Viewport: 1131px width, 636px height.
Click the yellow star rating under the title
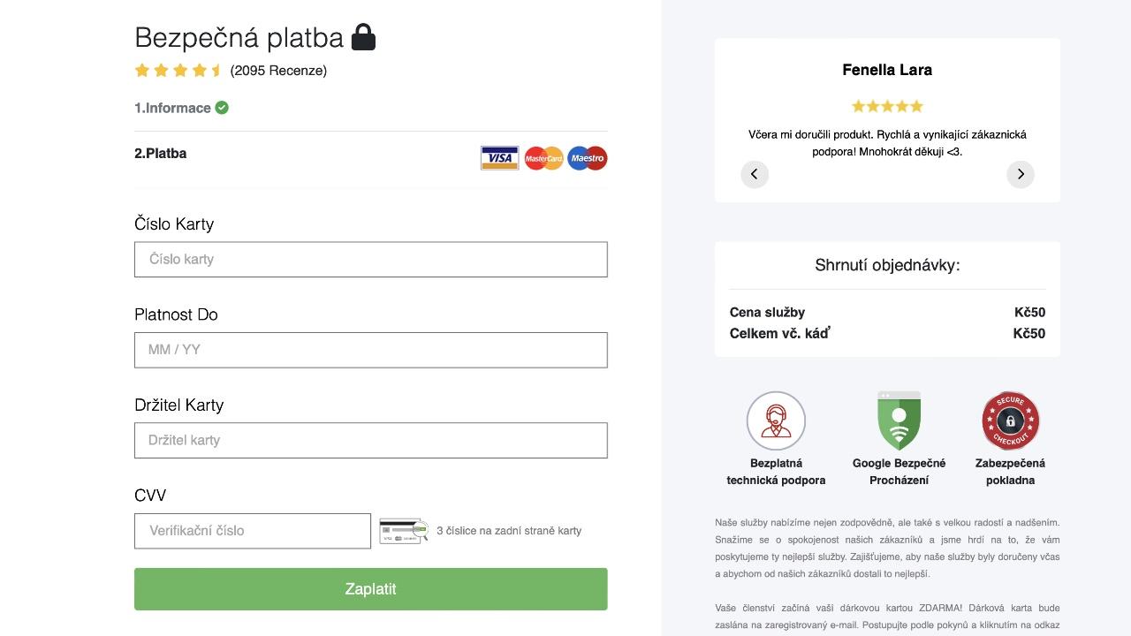point(179,71)
